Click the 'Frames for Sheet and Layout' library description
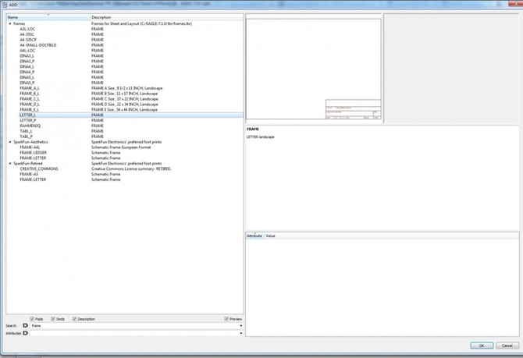This screenshot has width=523, height=358. coord(141,23)
